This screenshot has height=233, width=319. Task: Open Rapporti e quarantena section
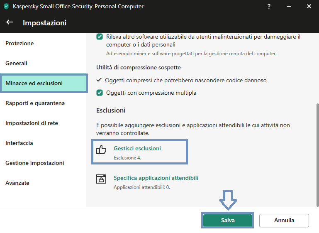(35, 103)
